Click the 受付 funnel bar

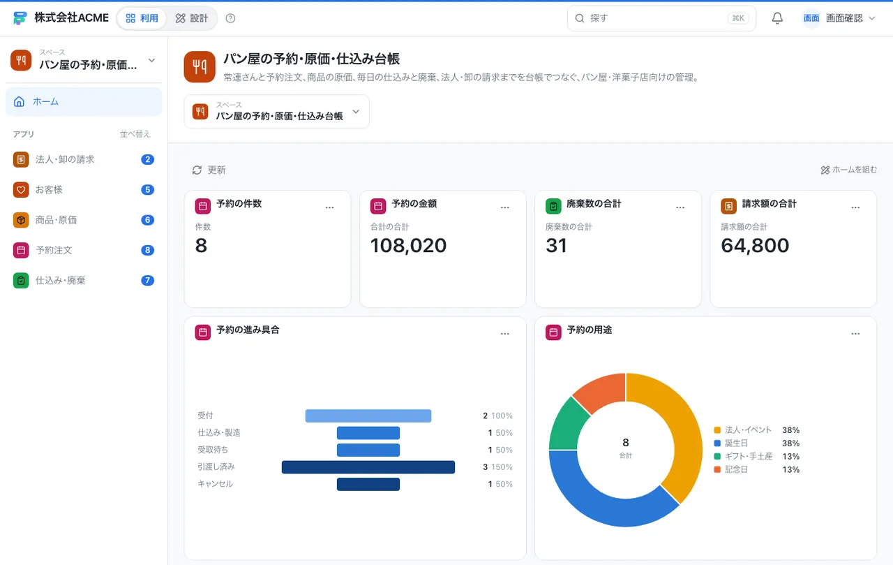coord(368,416)
